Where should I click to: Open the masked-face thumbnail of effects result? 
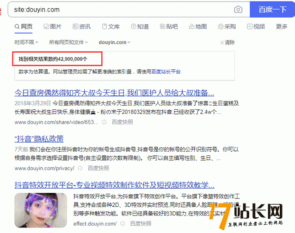coord(41,210)
